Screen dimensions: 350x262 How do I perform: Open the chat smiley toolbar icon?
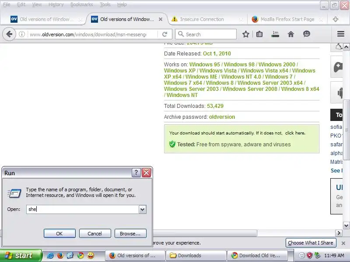[x=307, y=34]
